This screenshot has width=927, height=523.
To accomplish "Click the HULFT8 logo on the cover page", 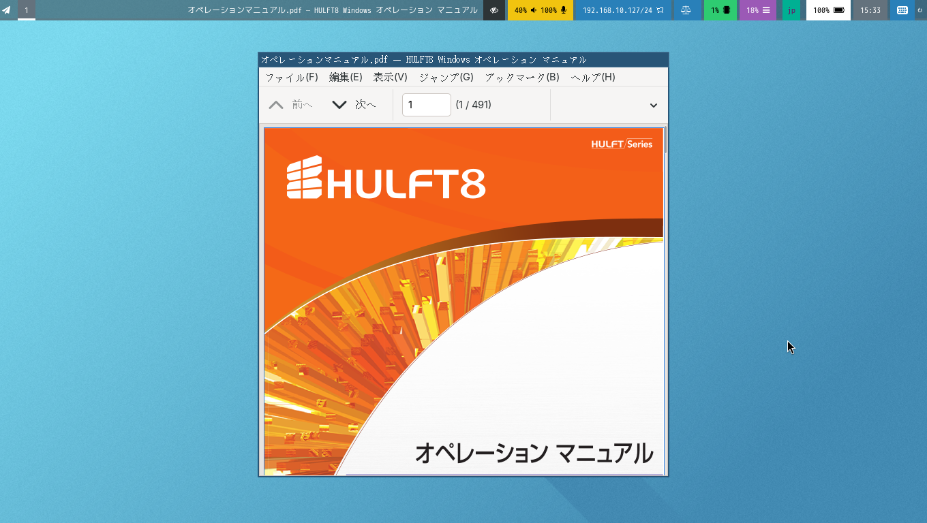I will click(x=386, y=178).
